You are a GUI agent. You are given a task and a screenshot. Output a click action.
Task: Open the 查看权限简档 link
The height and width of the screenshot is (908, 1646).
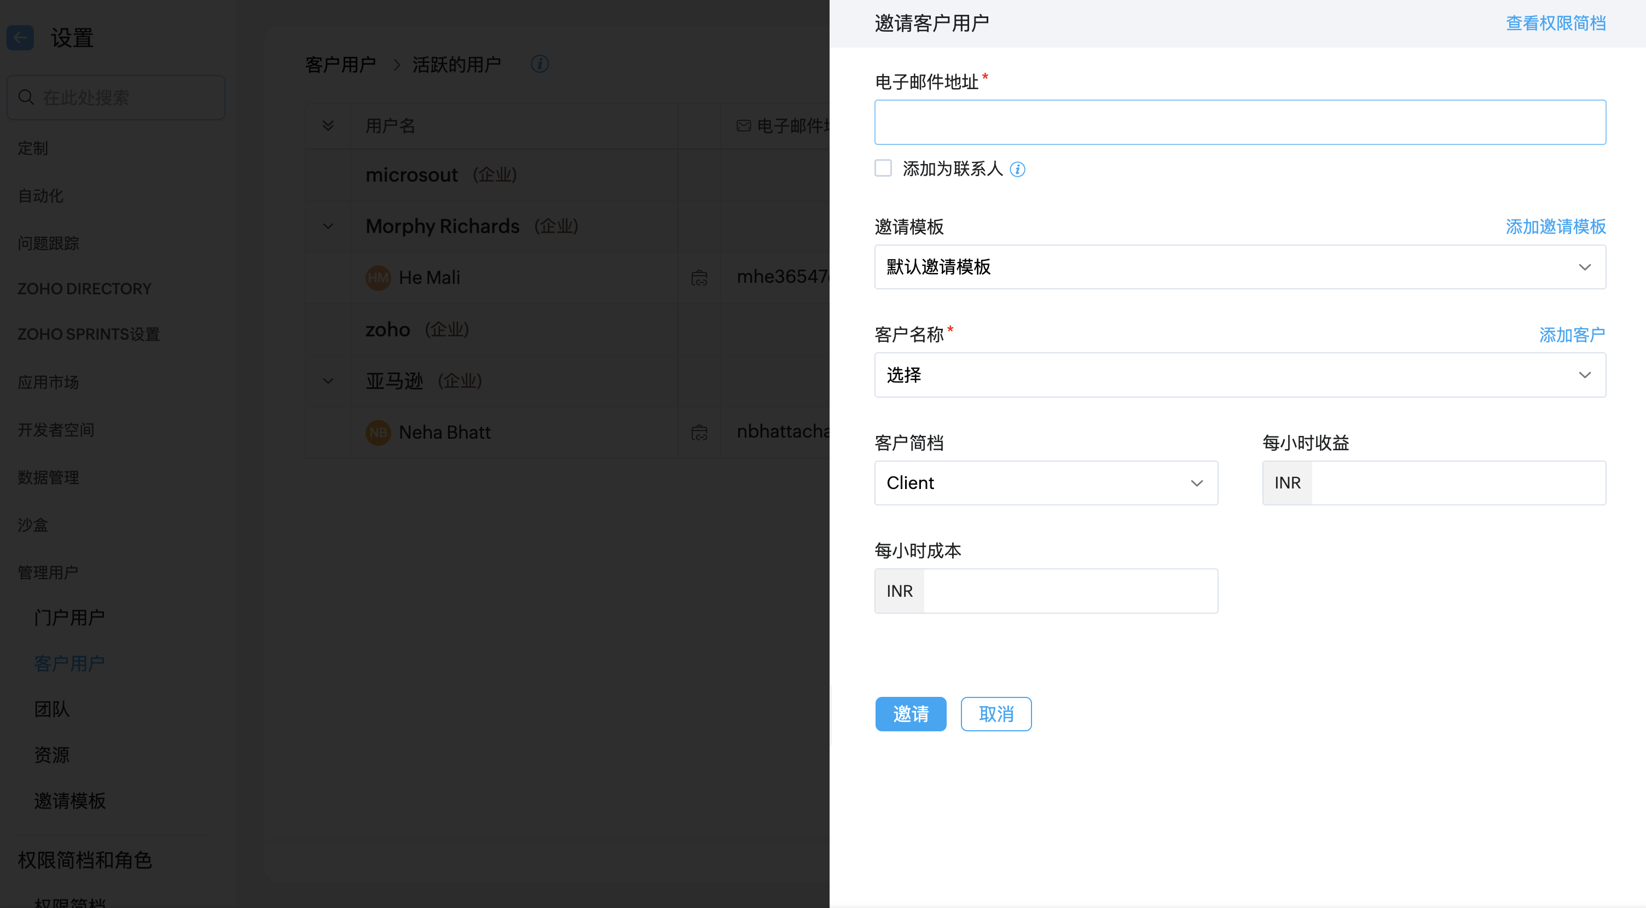[1555, 24]
